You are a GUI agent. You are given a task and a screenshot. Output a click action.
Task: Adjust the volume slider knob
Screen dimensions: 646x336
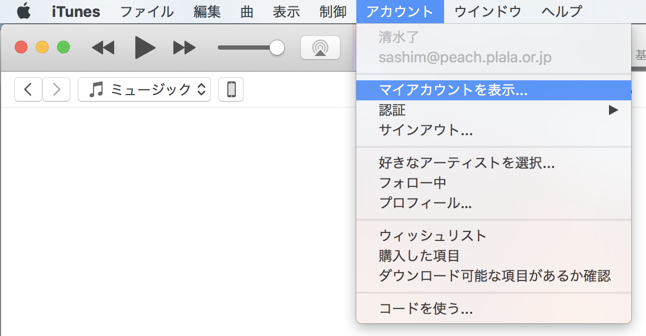[276, 48]
